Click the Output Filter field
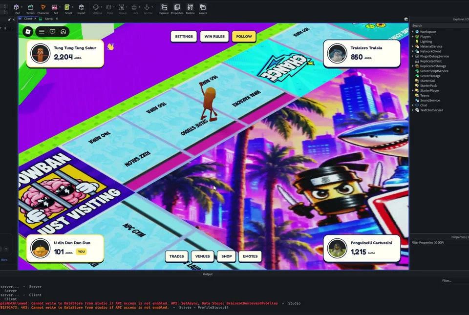The height and width of the screenshot is (315, 469). pyautogui.click(x=455, y=281)
